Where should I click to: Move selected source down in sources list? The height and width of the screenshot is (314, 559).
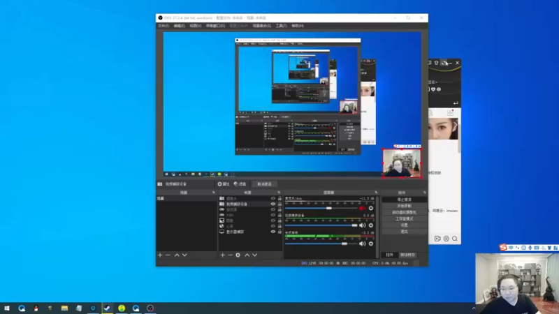[254, 255]
